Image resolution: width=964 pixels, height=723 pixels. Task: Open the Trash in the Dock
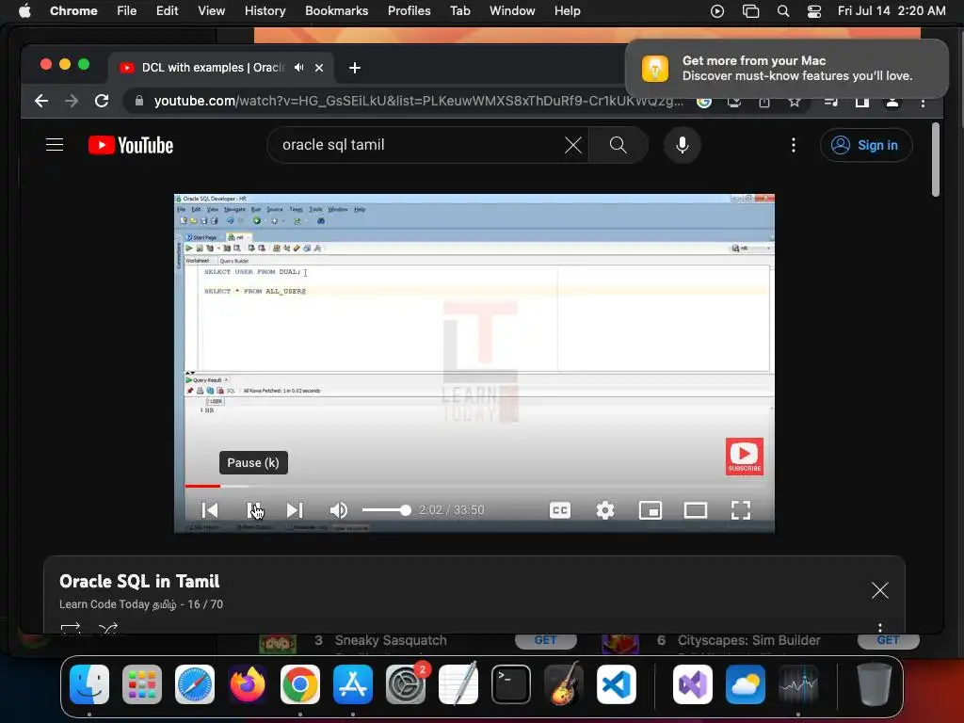point(875,684)
